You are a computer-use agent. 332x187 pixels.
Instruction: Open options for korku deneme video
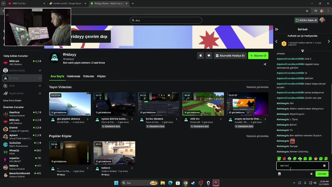click(176, 119)
